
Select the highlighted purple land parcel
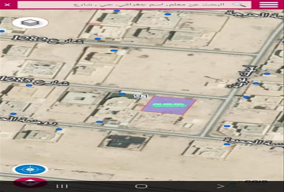(x=169, y=105)
